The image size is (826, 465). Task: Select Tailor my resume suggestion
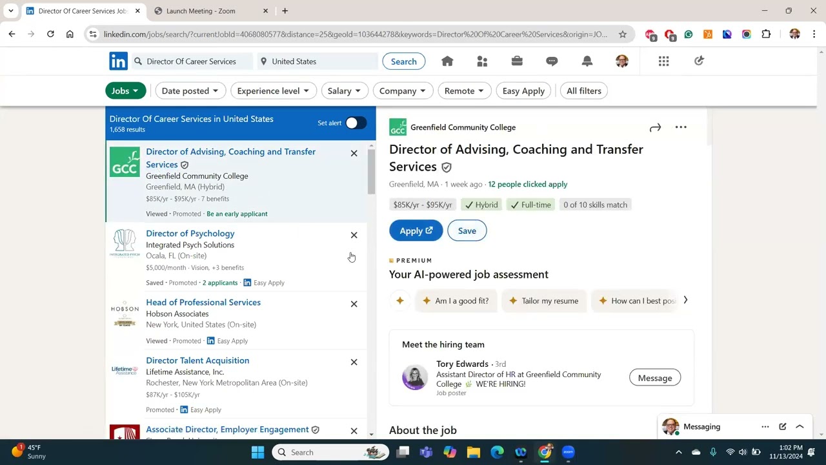[x=544, y=301]
